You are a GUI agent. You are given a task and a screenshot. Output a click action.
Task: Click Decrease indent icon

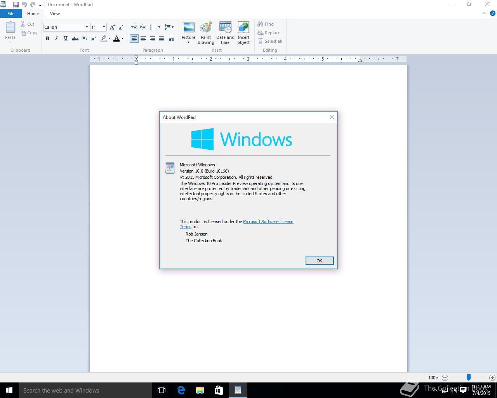tap(134, 27)
